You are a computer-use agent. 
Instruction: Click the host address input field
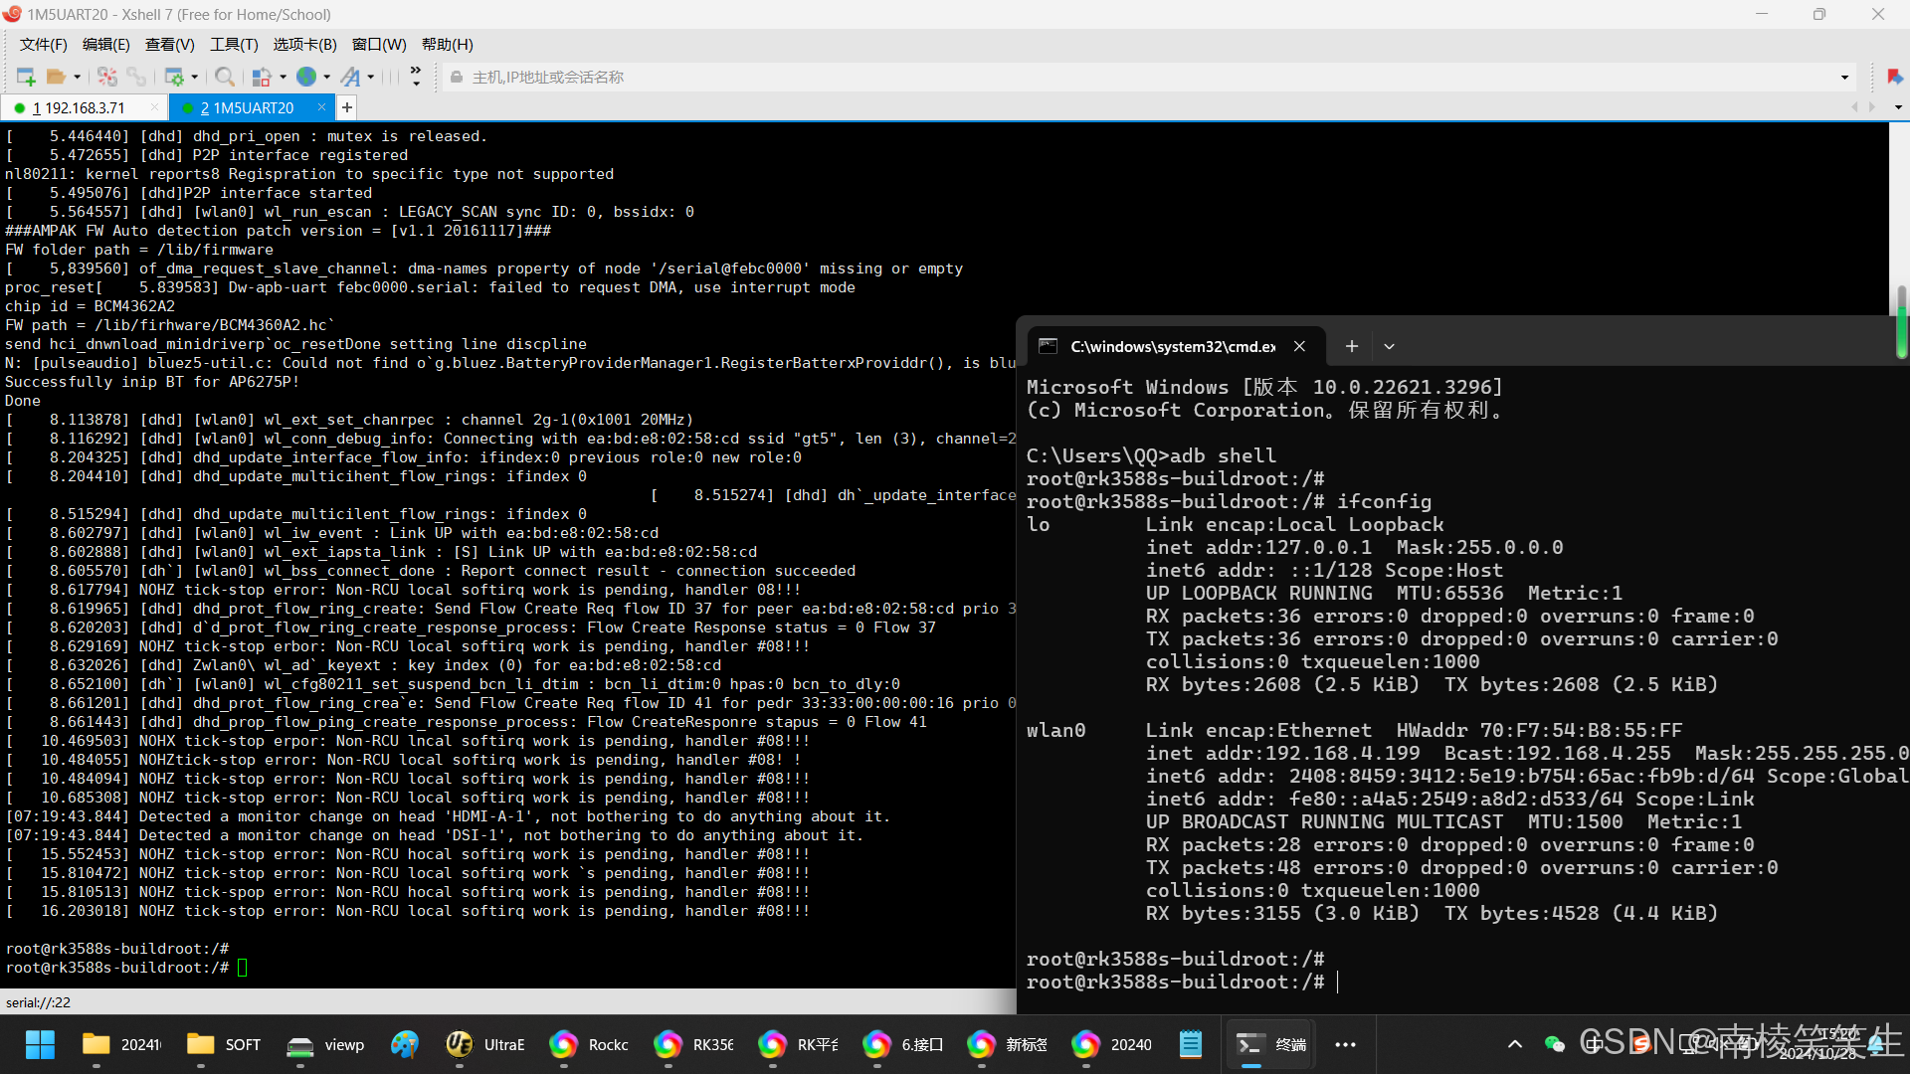pyautogui.click(x=995, y=77)
